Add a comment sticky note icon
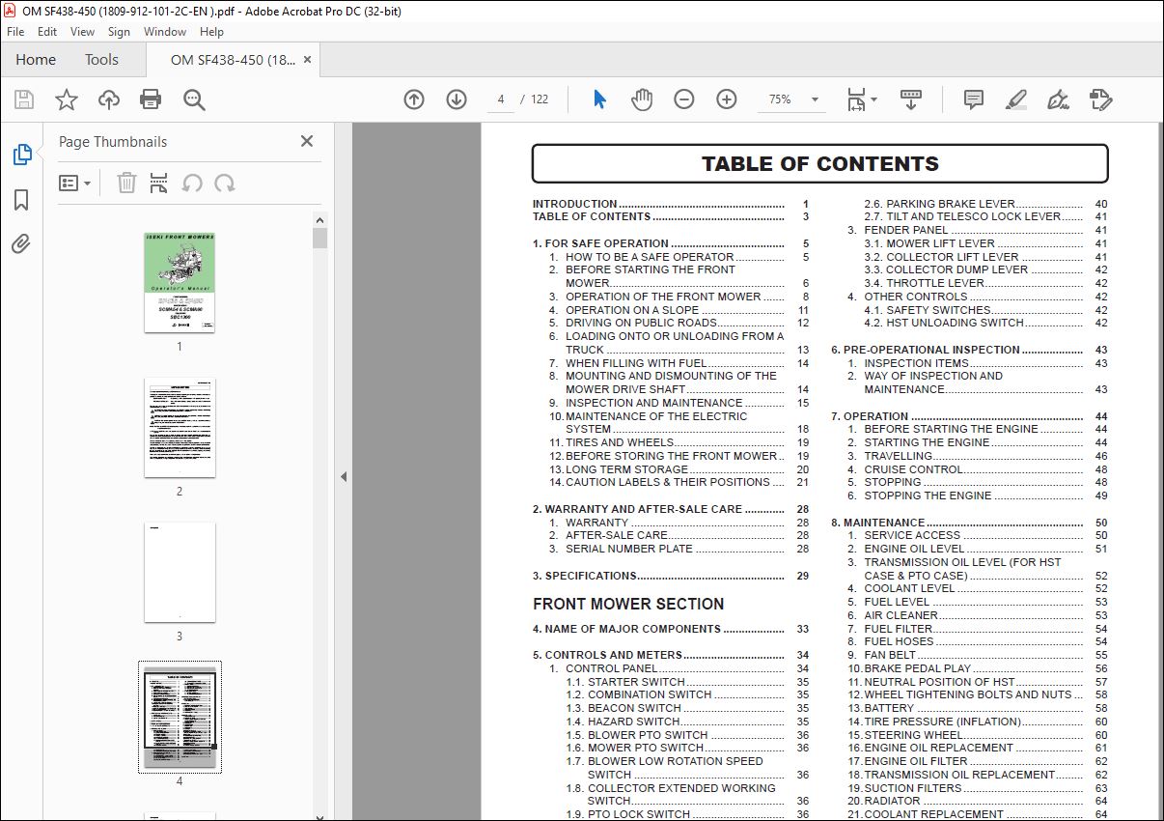This screenshot has width=1164, height=821. (974, 99)
